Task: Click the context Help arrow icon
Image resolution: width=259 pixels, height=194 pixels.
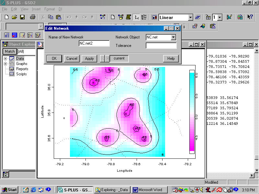Action: [x=250, y=17]
